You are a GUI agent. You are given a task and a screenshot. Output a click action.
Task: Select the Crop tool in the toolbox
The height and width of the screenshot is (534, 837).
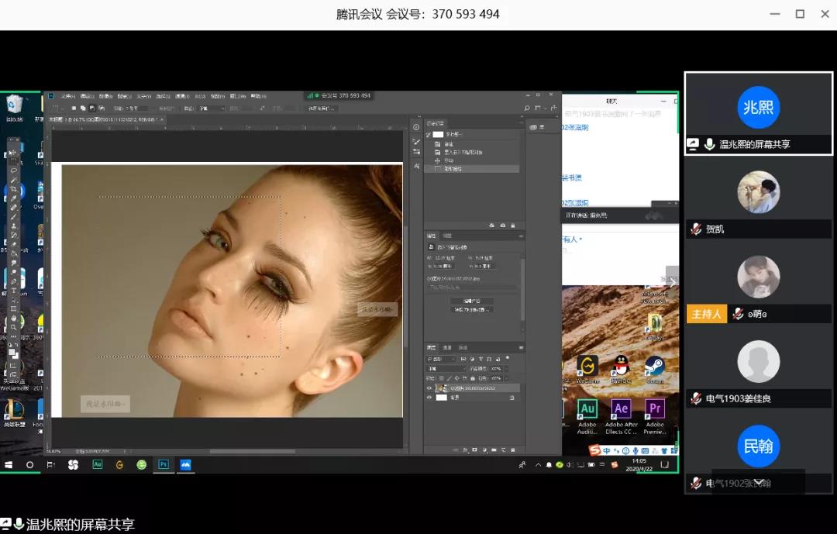pos(13,188)
